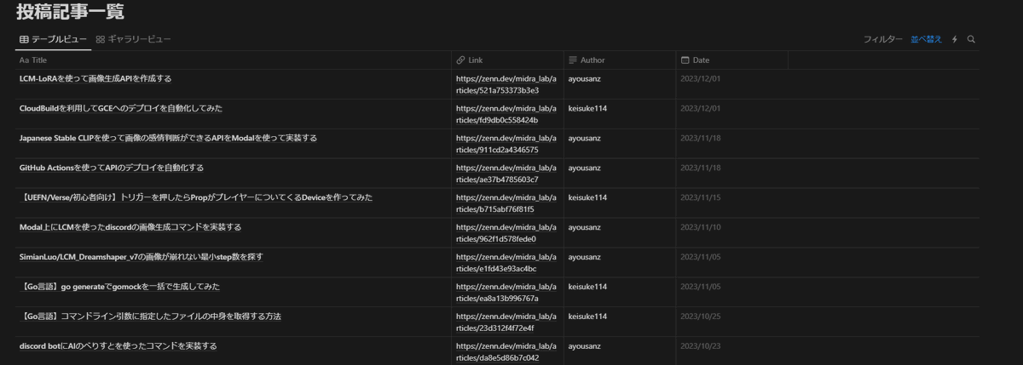Select author ayousanz in the discord bot row

pos(585,346)
